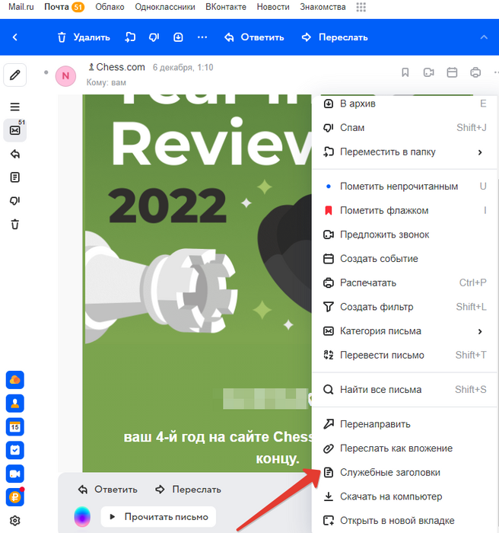
Task: Open settings gear icon at sidebar bottom
Action: (15, 520)
